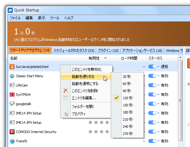
Task: Click the icon of the first IME14 JPN Setup row
Action: (12, 113)
